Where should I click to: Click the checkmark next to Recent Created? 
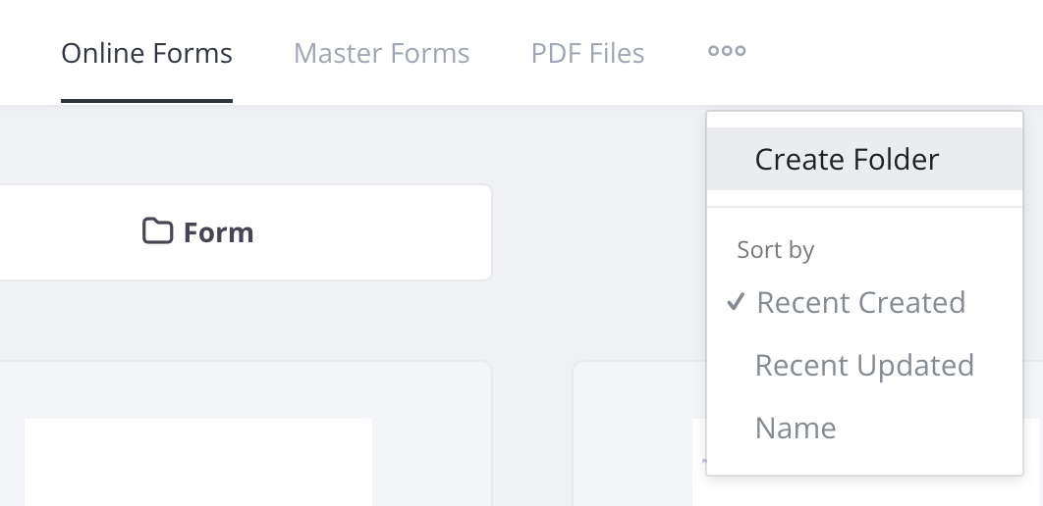(736, 302)
